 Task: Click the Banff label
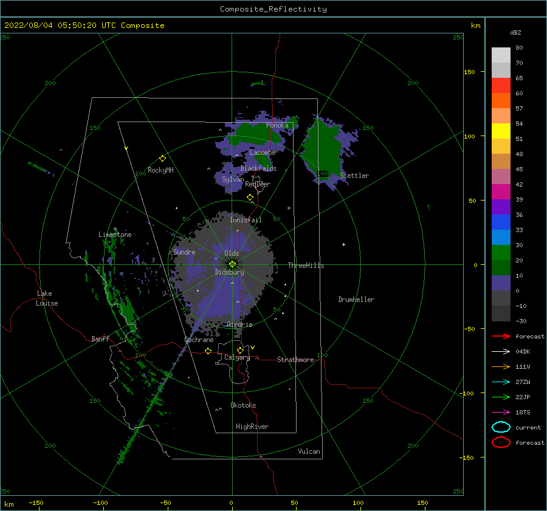100,338
